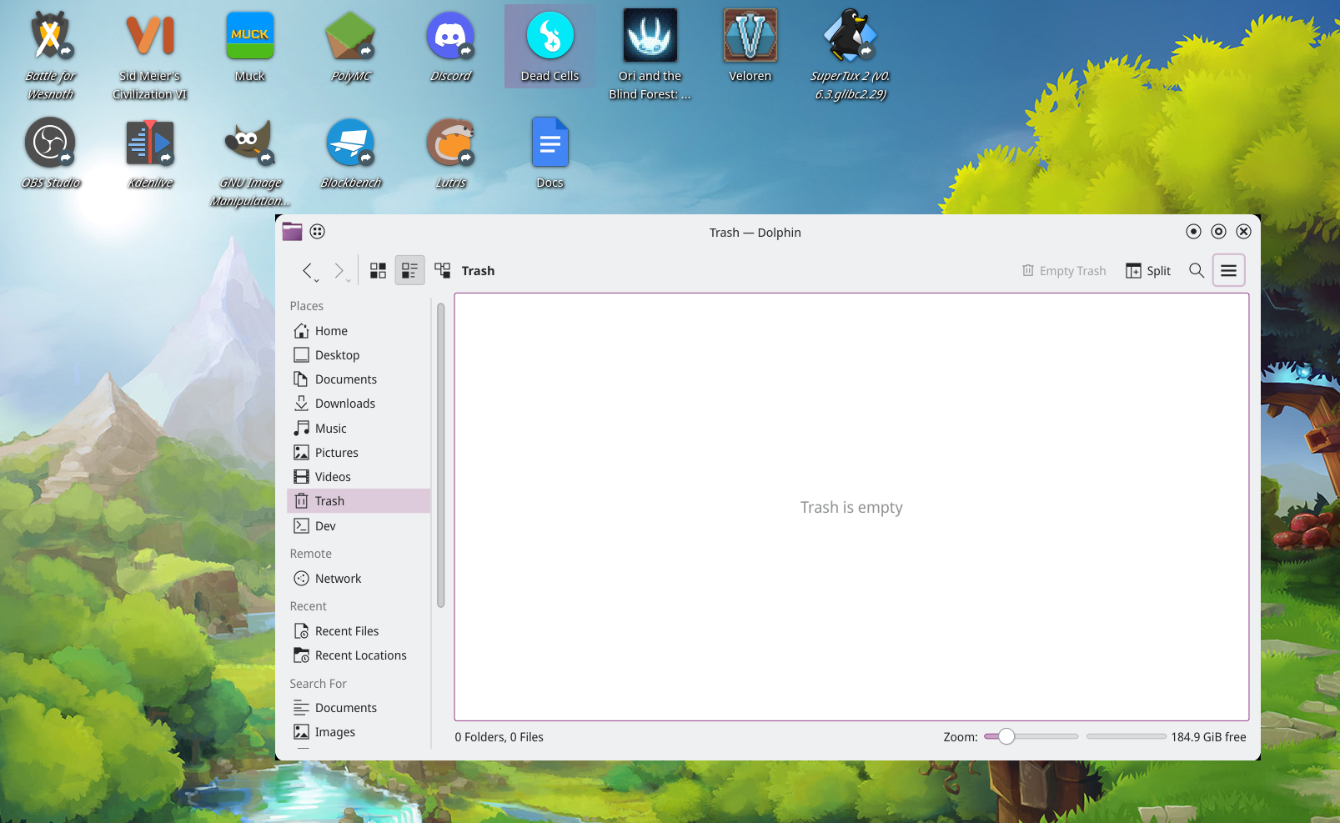Search for Images in sidebar
The height and width of the screenshot is (823, 1340).
tap(359, 732)
